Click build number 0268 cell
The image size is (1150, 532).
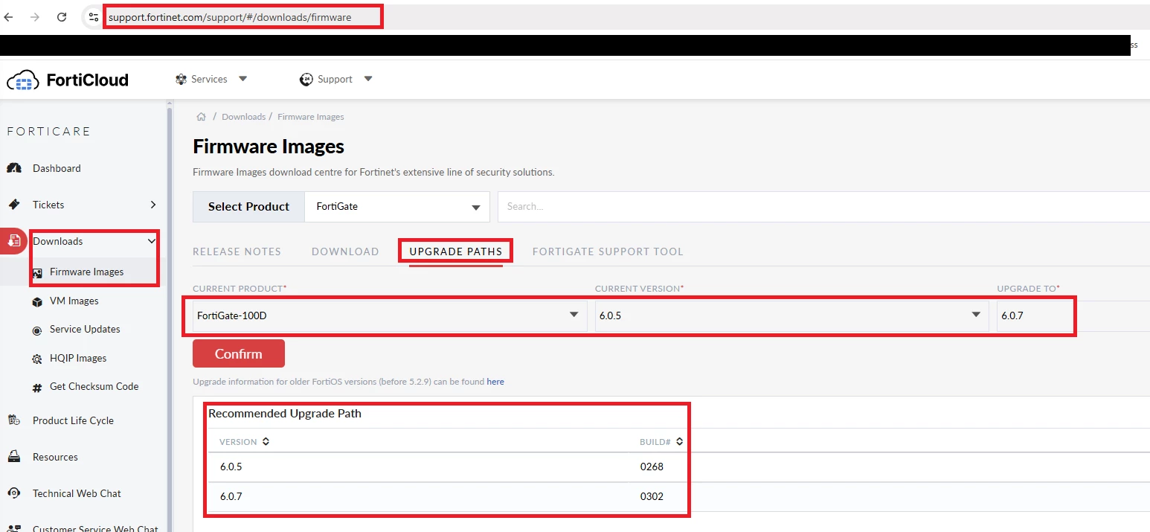point(652,467)
